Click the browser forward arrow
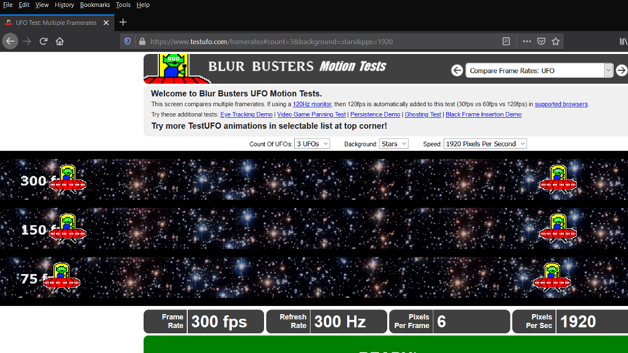 [27, 41]
